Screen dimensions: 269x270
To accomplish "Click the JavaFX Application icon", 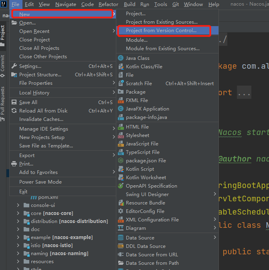I will 121,108.
